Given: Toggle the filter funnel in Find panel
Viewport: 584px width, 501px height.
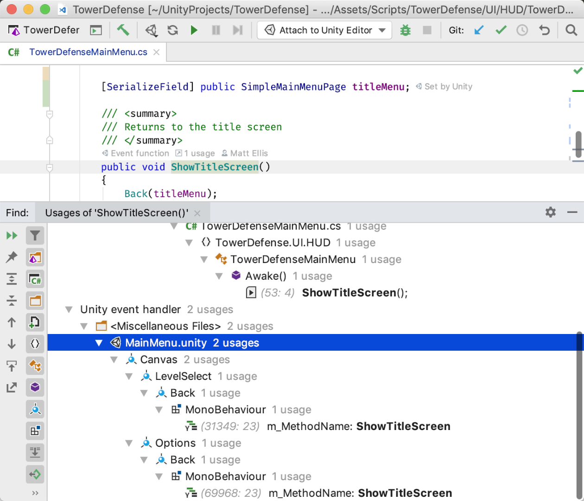Looking at the screenshot, I should click(35, 236).
